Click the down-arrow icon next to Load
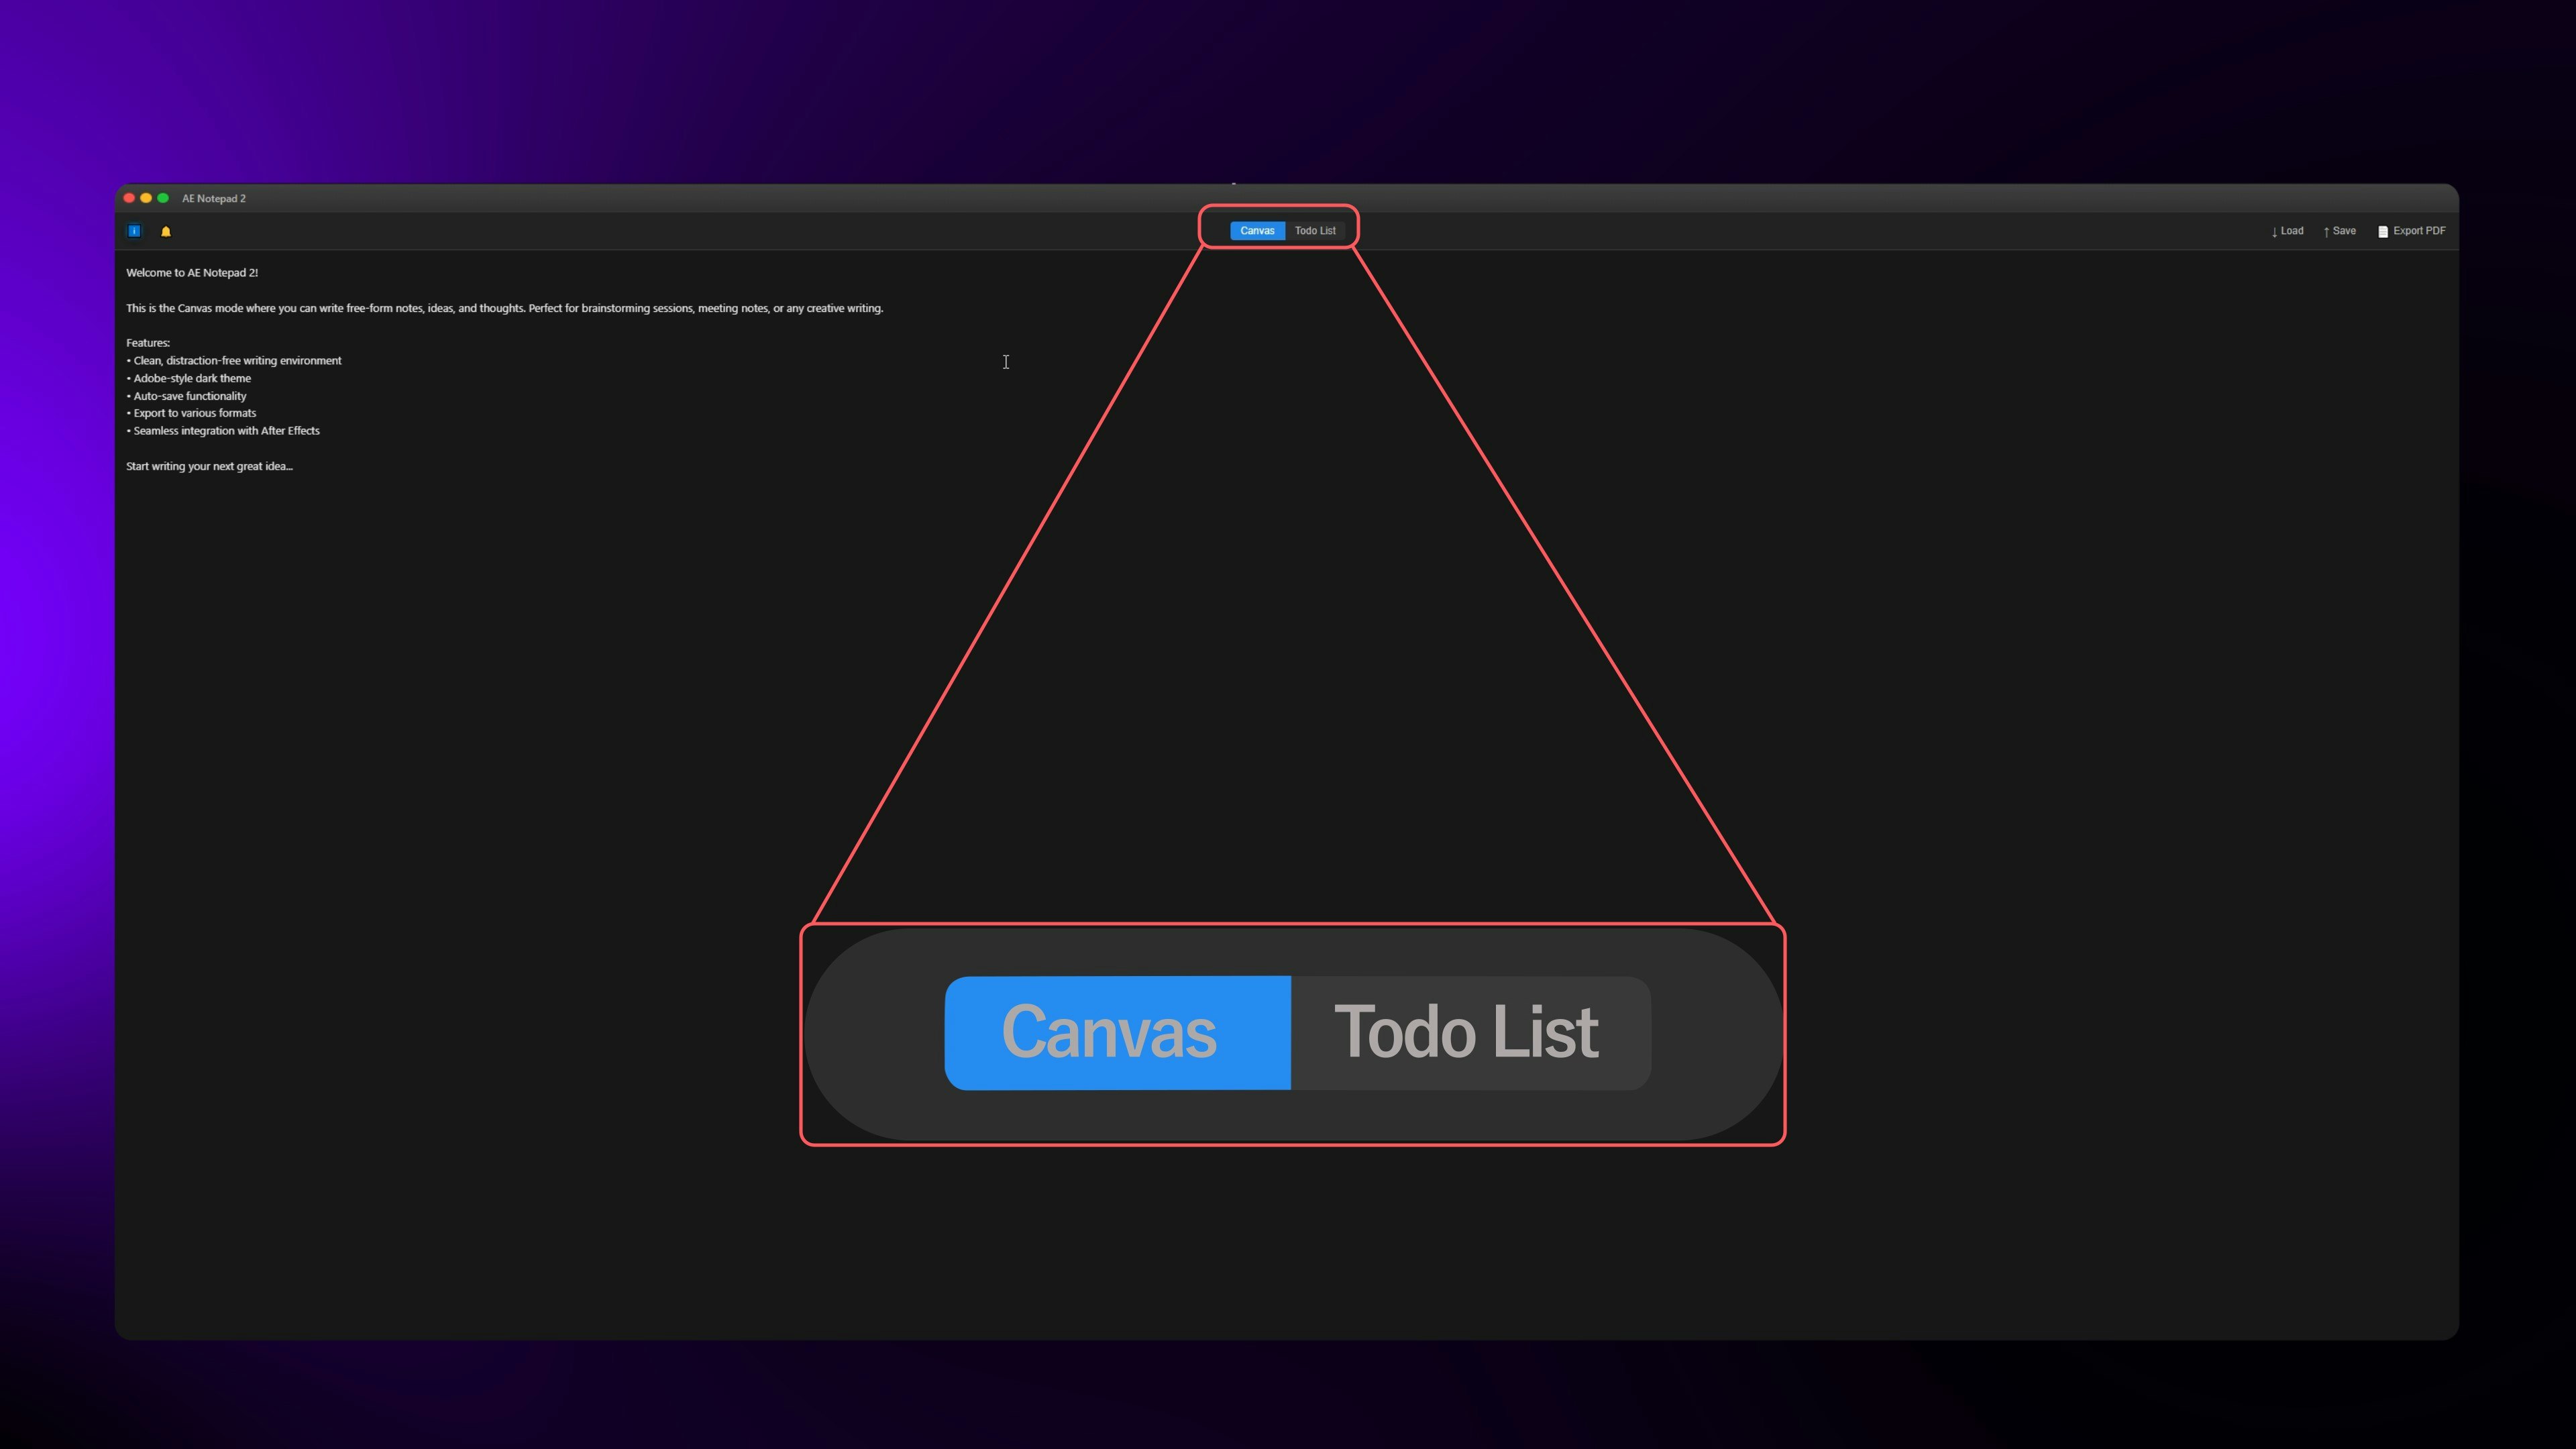Image resolution: width=2576 pixels, height=1449 pixels. [2274, 231]
